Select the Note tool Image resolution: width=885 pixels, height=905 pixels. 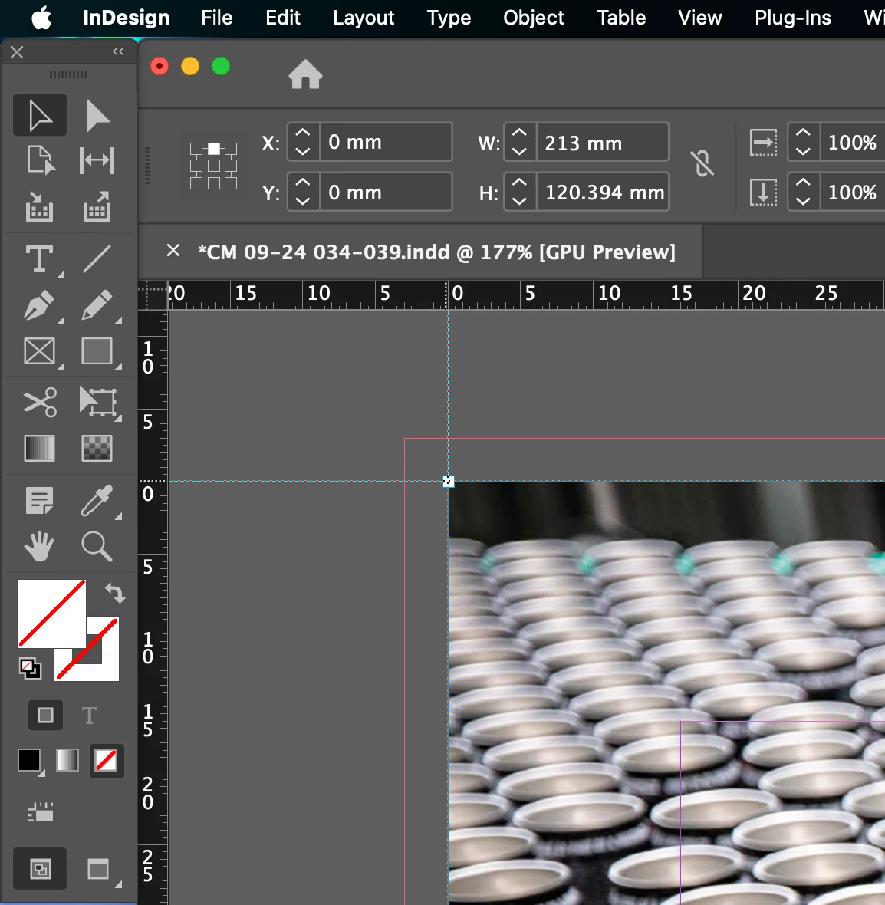click(x=40, y=500)
